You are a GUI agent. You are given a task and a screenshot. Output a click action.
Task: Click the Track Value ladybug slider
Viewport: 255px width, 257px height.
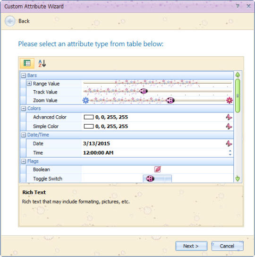point(144,91)
